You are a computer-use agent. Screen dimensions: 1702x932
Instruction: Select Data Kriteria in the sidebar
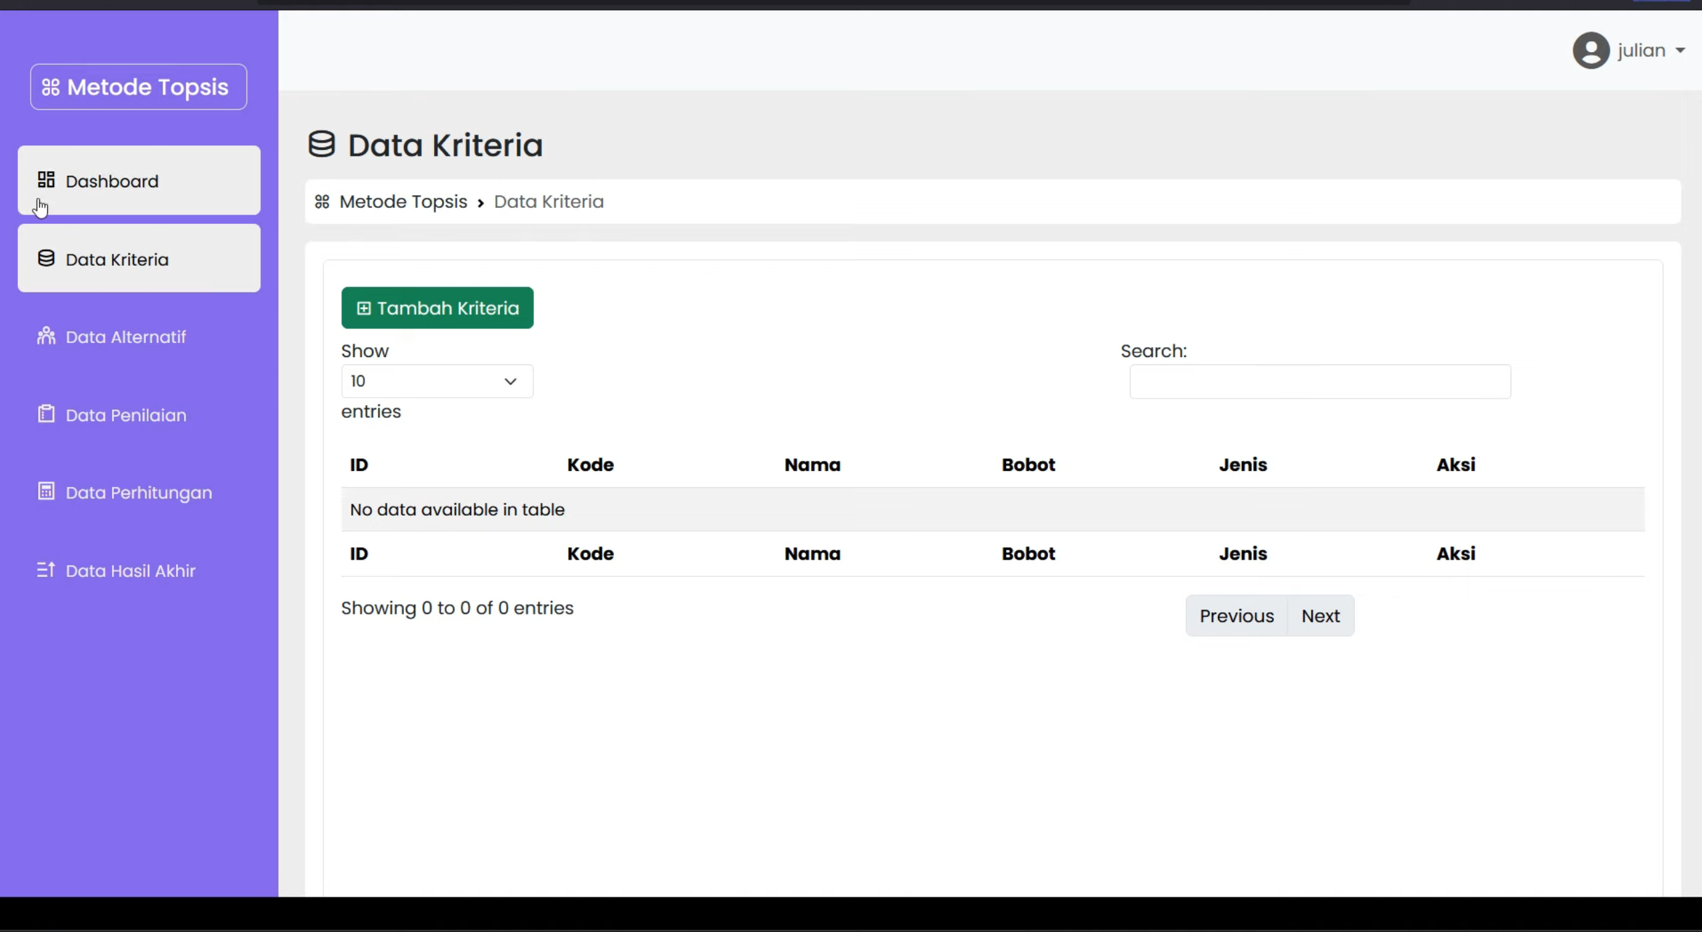tap(139, 258)
